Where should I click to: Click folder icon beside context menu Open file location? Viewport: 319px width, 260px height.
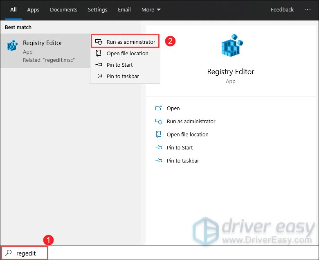[99, 53]
